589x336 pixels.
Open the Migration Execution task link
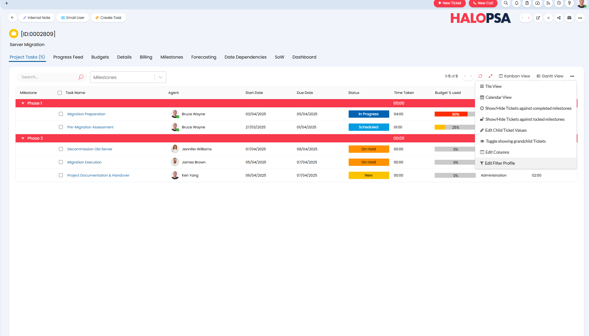click(x=84, y=162)
